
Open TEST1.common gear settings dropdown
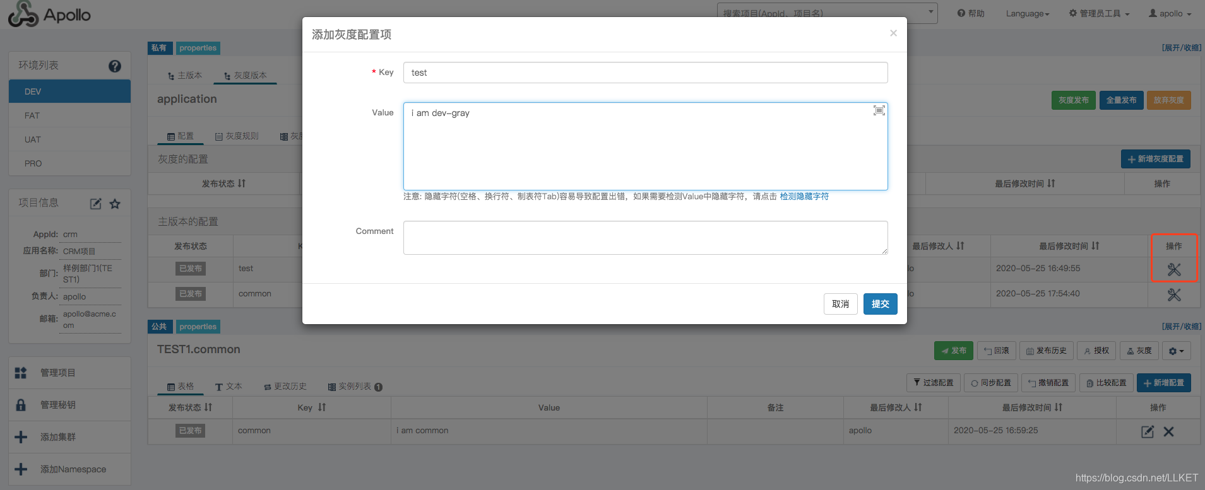click(1177, 351)
